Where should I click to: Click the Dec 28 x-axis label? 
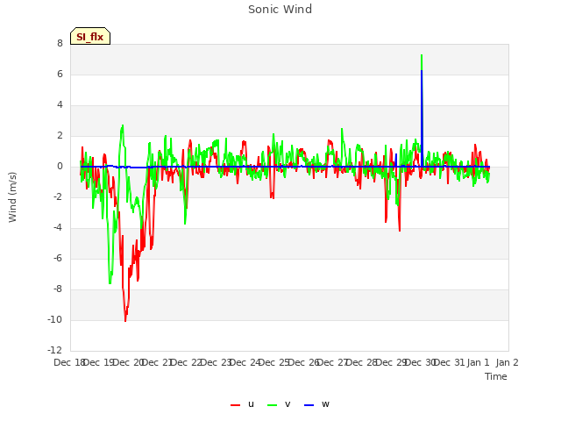click(362, 362)
